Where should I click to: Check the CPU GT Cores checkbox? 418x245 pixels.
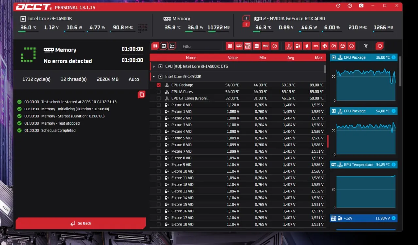pos(159,98)
